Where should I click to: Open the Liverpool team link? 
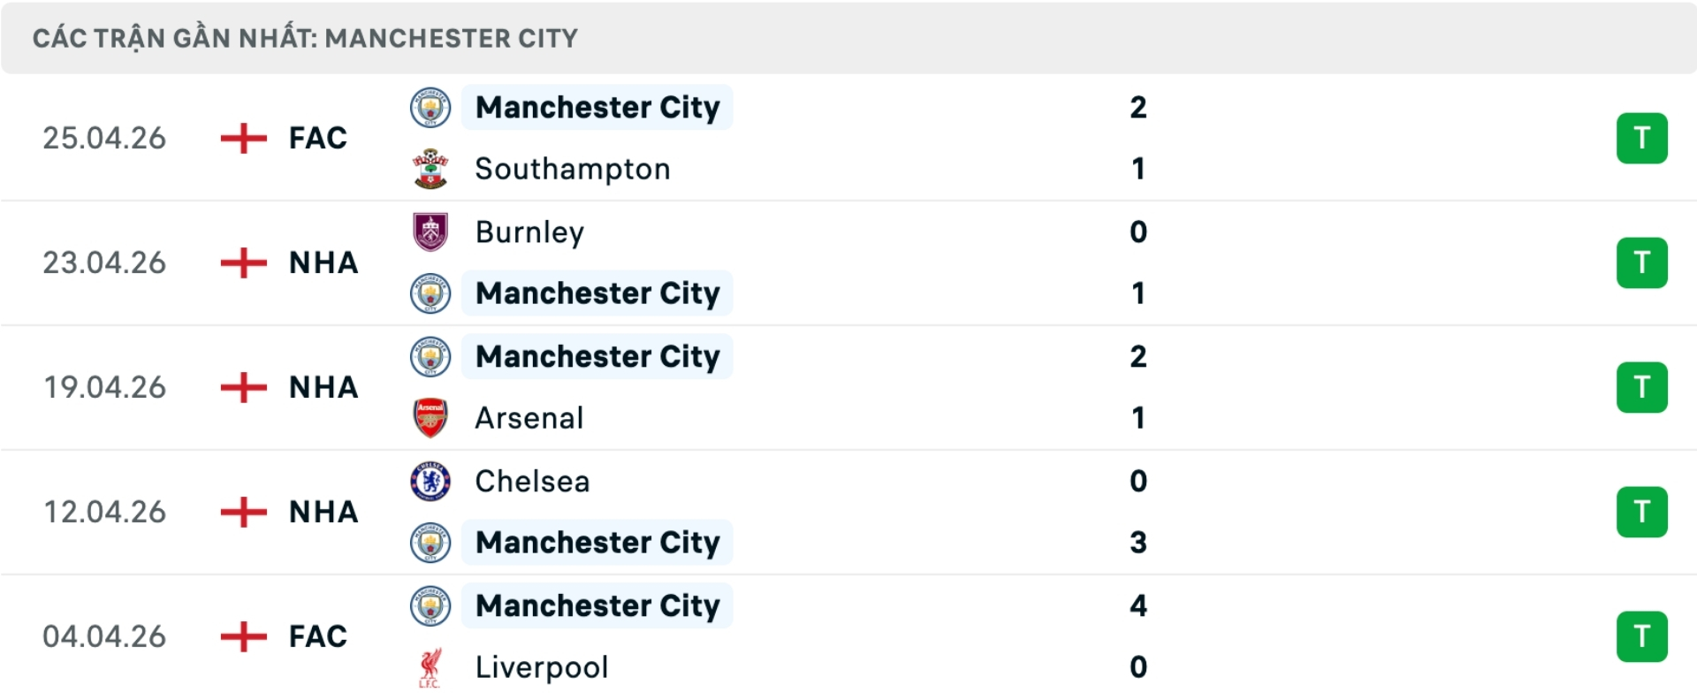click(542, 667)
